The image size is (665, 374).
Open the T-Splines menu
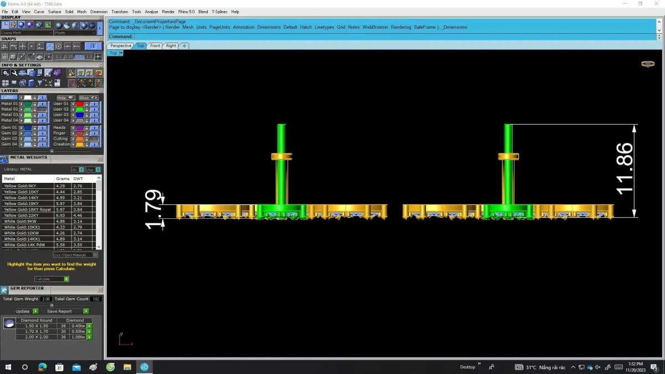point(219,12)
